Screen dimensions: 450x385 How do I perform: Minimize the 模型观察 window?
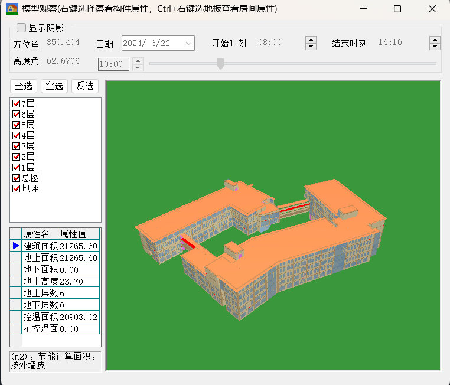coord(363,9)
